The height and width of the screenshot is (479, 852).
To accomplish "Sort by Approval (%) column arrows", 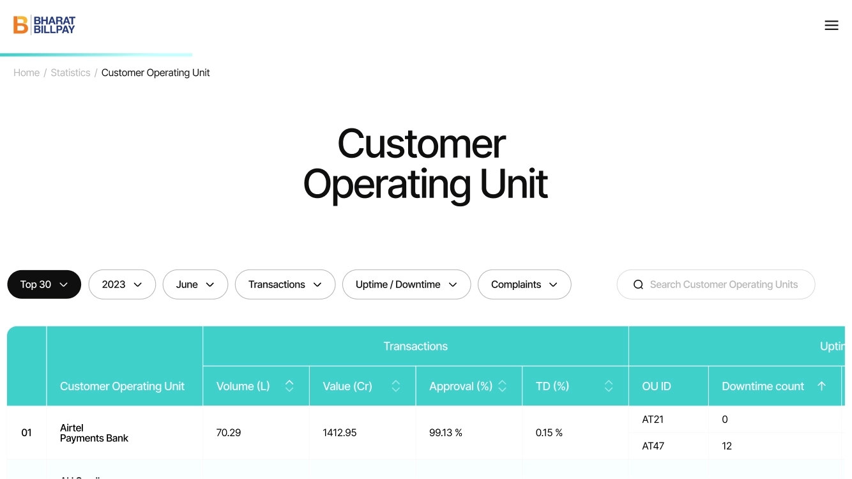I will (502, 386).
